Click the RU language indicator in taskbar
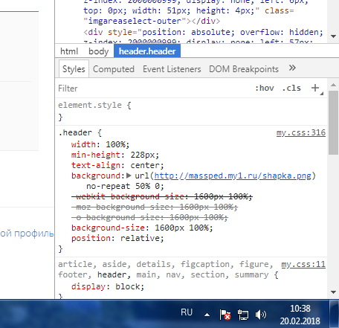339x328 pixels. (187, 312)
